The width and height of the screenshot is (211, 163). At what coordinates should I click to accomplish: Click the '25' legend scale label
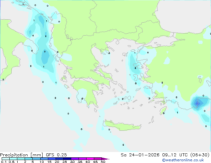click(65, 162)
